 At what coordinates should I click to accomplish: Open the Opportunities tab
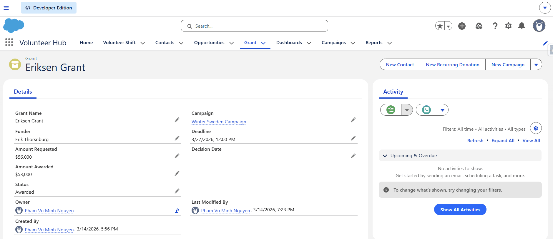pos(209,43)
